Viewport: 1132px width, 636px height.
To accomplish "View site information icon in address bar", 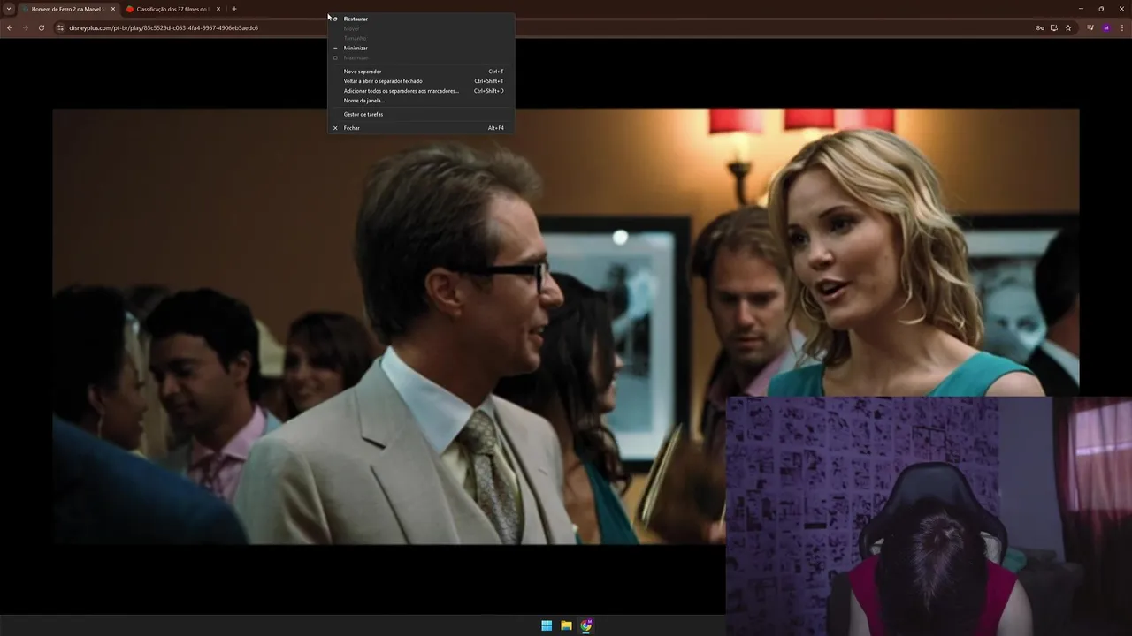I will (x=61, y=27).
